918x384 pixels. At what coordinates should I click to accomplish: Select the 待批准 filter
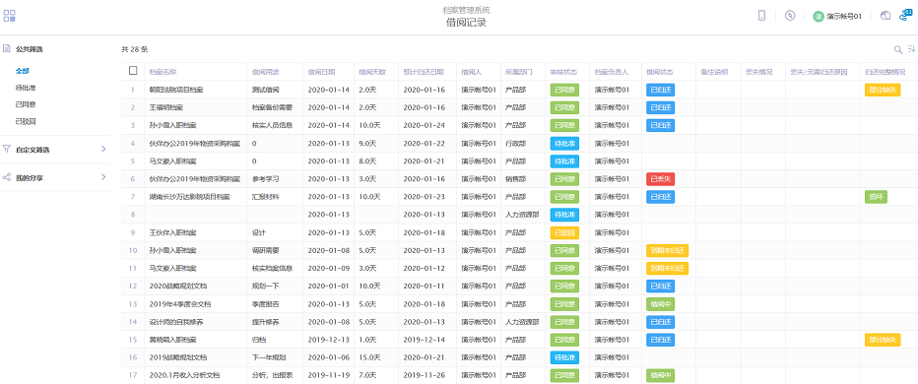click(x=26, y=88)
